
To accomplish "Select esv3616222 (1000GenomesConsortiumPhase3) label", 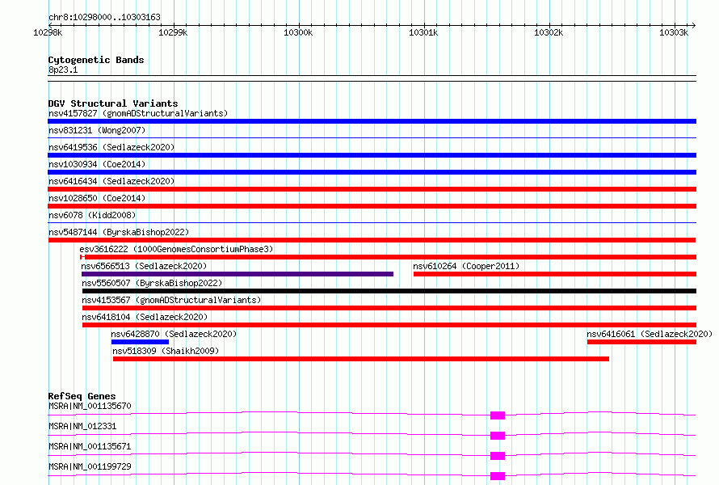I will pyautogui.click(x=176, y=249).
